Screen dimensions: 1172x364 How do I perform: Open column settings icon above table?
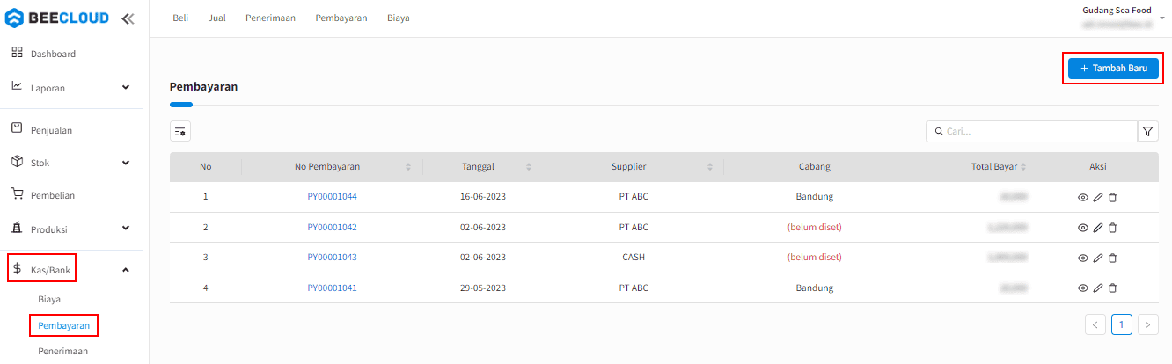click(180, 131)
